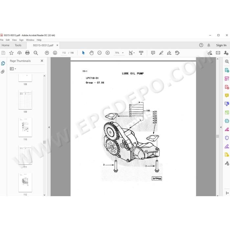
Task: Click the Print file icon
Action: 27,53
